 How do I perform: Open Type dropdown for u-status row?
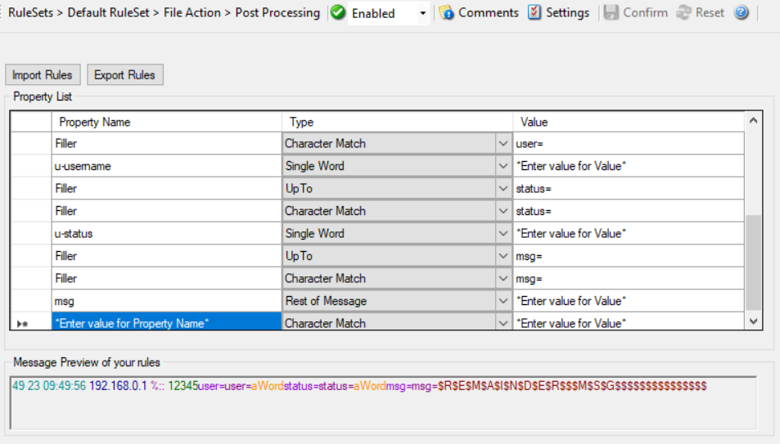[x=503, y=234]
